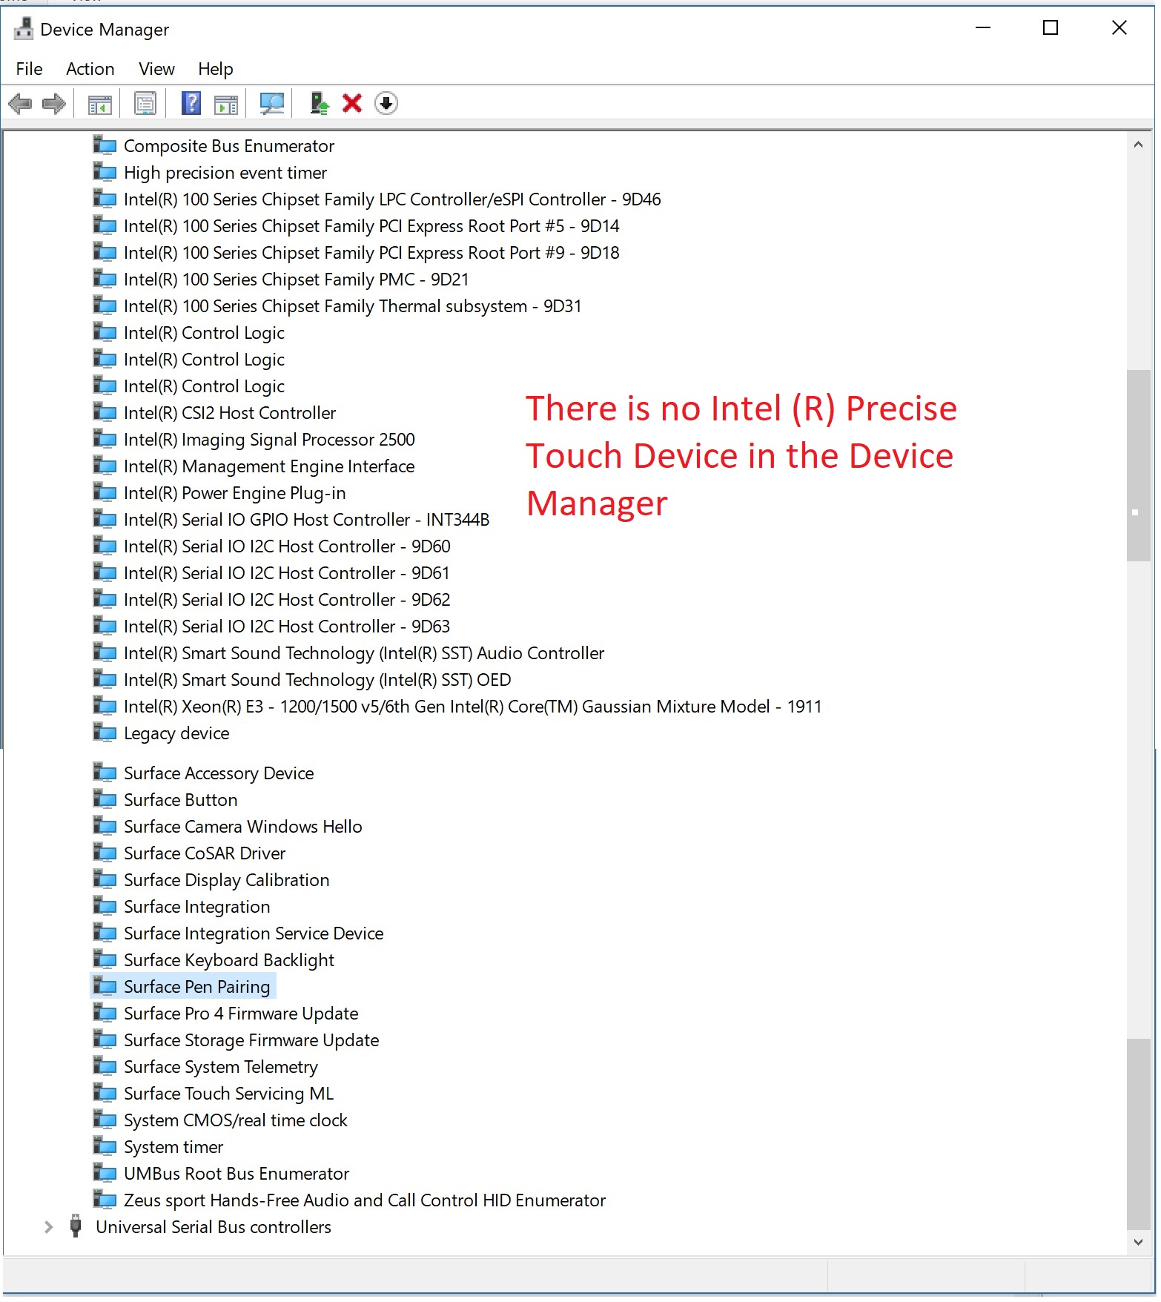Click the Show/Hide Action Pane icon
This screenshot has width=1161, height=1302.
pyautogui.click(x=226, y=104)
